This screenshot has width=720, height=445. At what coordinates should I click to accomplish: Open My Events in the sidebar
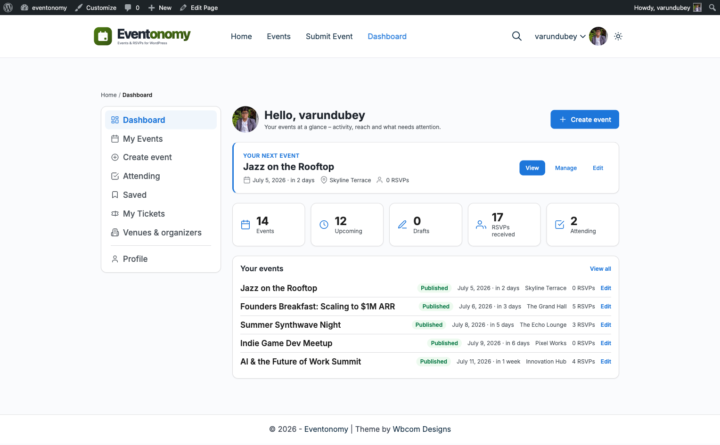pos(161,139)
